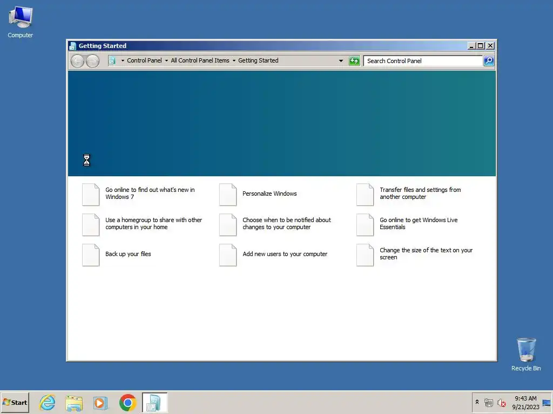This screenshot has width=553, height=414.
Task: Expand the arrow before Control Panel breadcrumb
Action: tap(123, 60)
